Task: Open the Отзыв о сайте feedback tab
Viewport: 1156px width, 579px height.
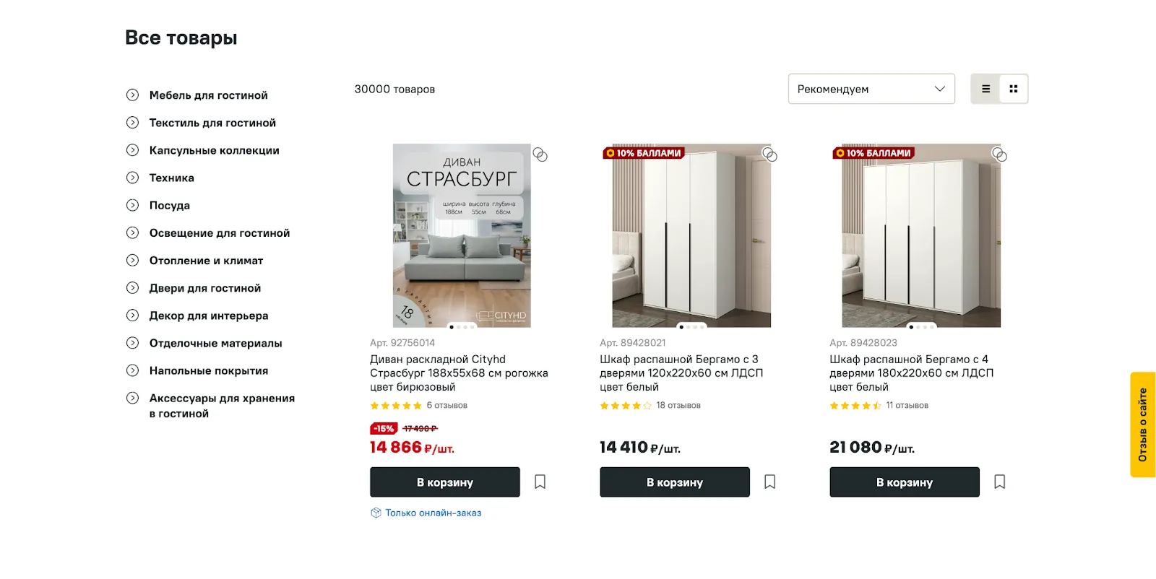Action: click(x=1142, y=425)
